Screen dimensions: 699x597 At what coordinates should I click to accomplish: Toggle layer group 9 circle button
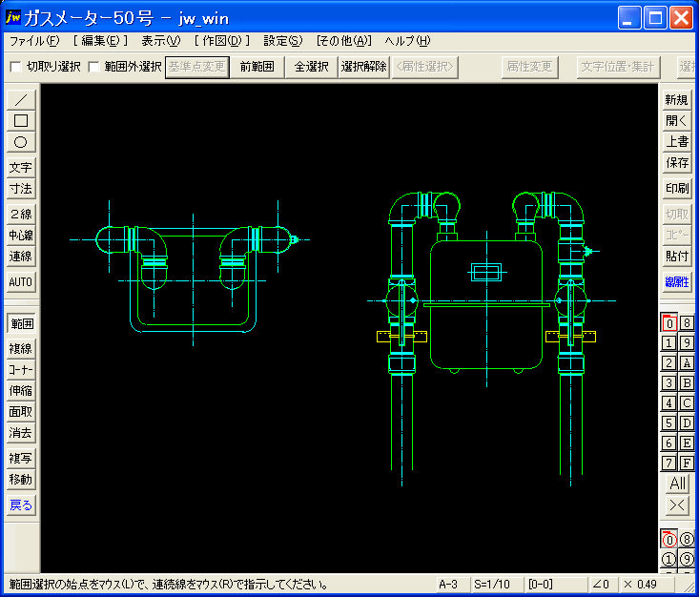click(x=687, y=559)
